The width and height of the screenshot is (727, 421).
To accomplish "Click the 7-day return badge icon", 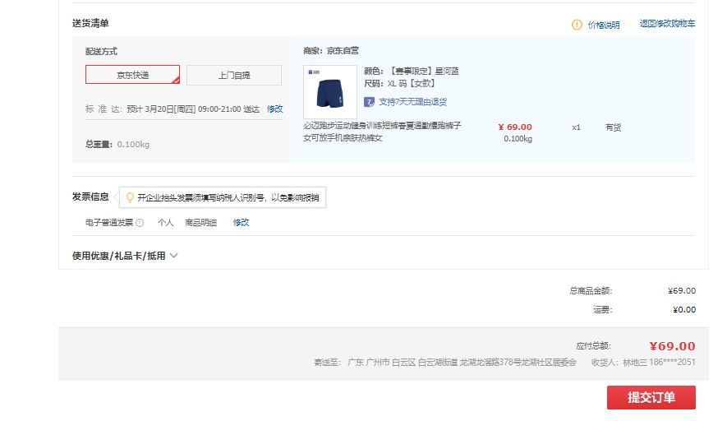I will tap(370, 102).
